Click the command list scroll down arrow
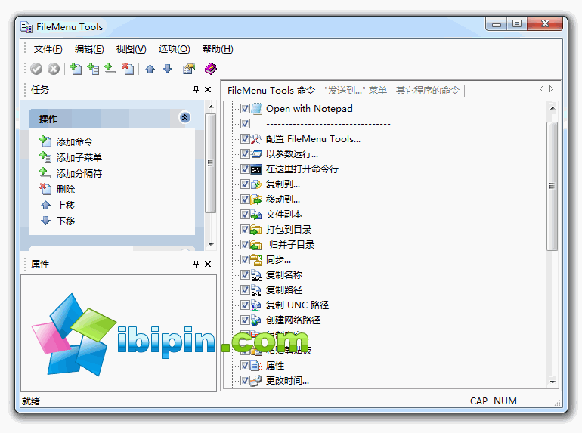 tap(553, 382)
